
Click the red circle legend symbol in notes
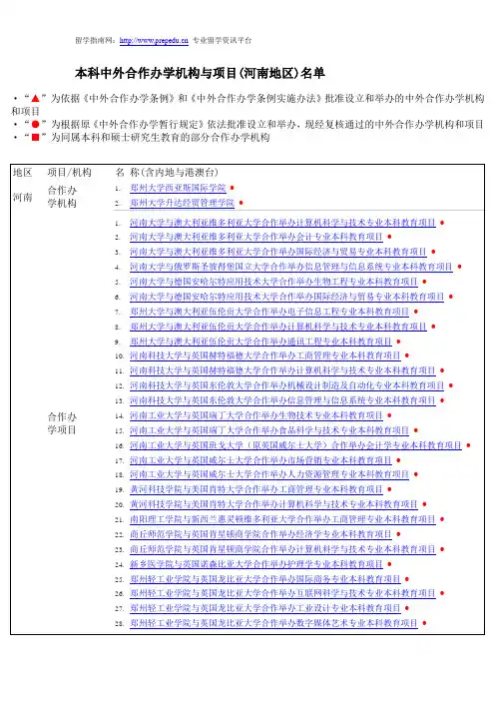click(35, 124)
